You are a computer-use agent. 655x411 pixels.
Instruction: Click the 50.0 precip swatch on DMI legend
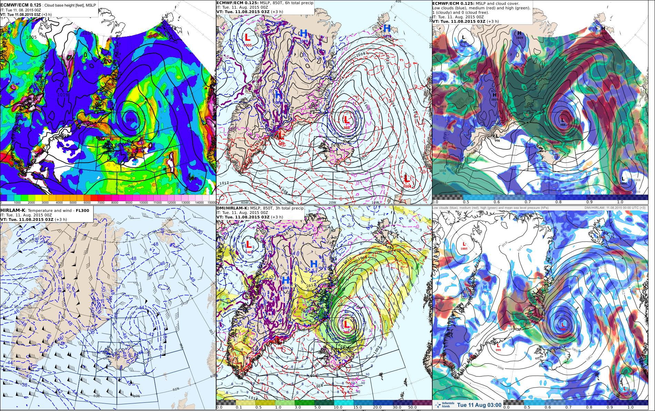[x=422, y=402]
